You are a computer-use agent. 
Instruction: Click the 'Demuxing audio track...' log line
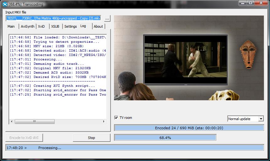click(47, 64)
